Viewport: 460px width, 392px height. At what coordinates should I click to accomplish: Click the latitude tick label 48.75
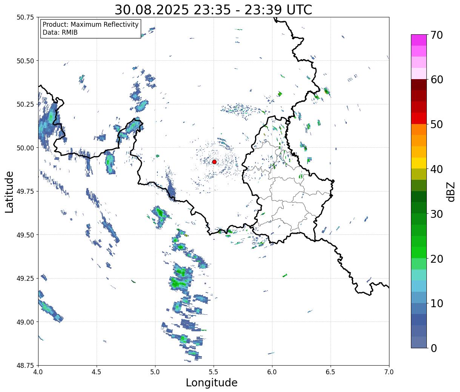point(25,365)
